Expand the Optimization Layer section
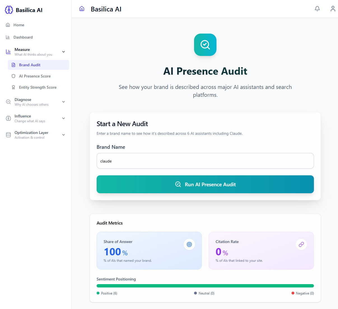Viewport: 338px width, 309px height. [64, 135]
